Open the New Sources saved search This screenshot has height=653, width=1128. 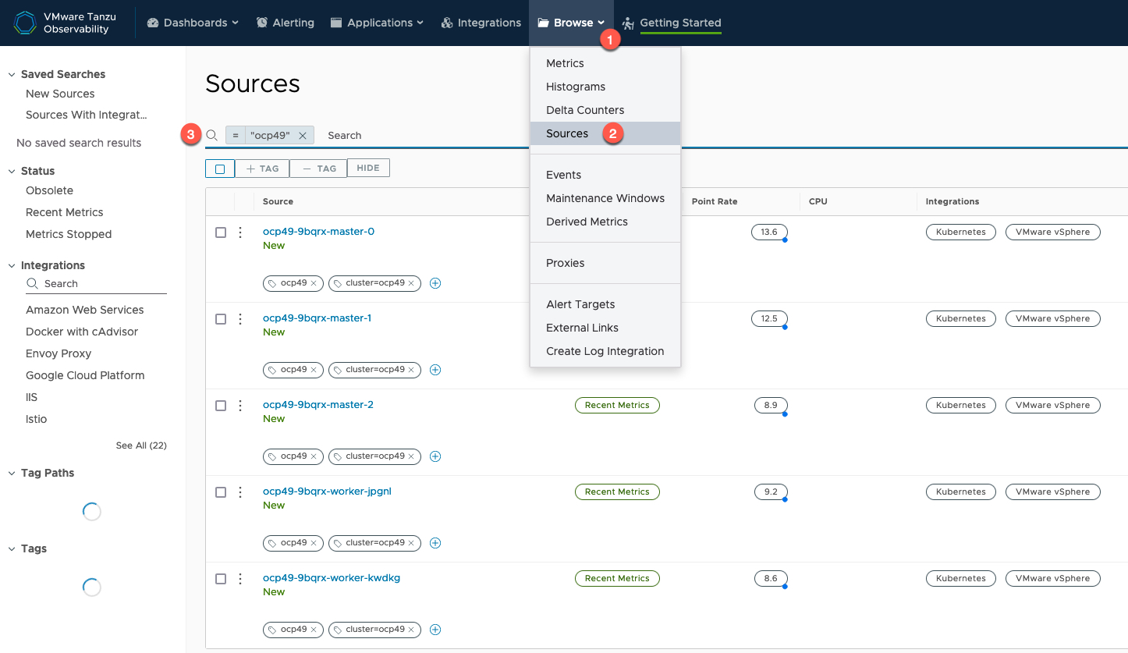(x=60, y=94)
